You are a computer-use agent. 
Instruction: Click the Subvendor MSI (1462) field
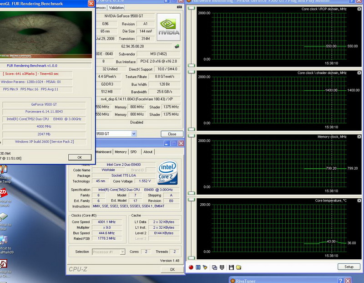[x=158, y=54]
